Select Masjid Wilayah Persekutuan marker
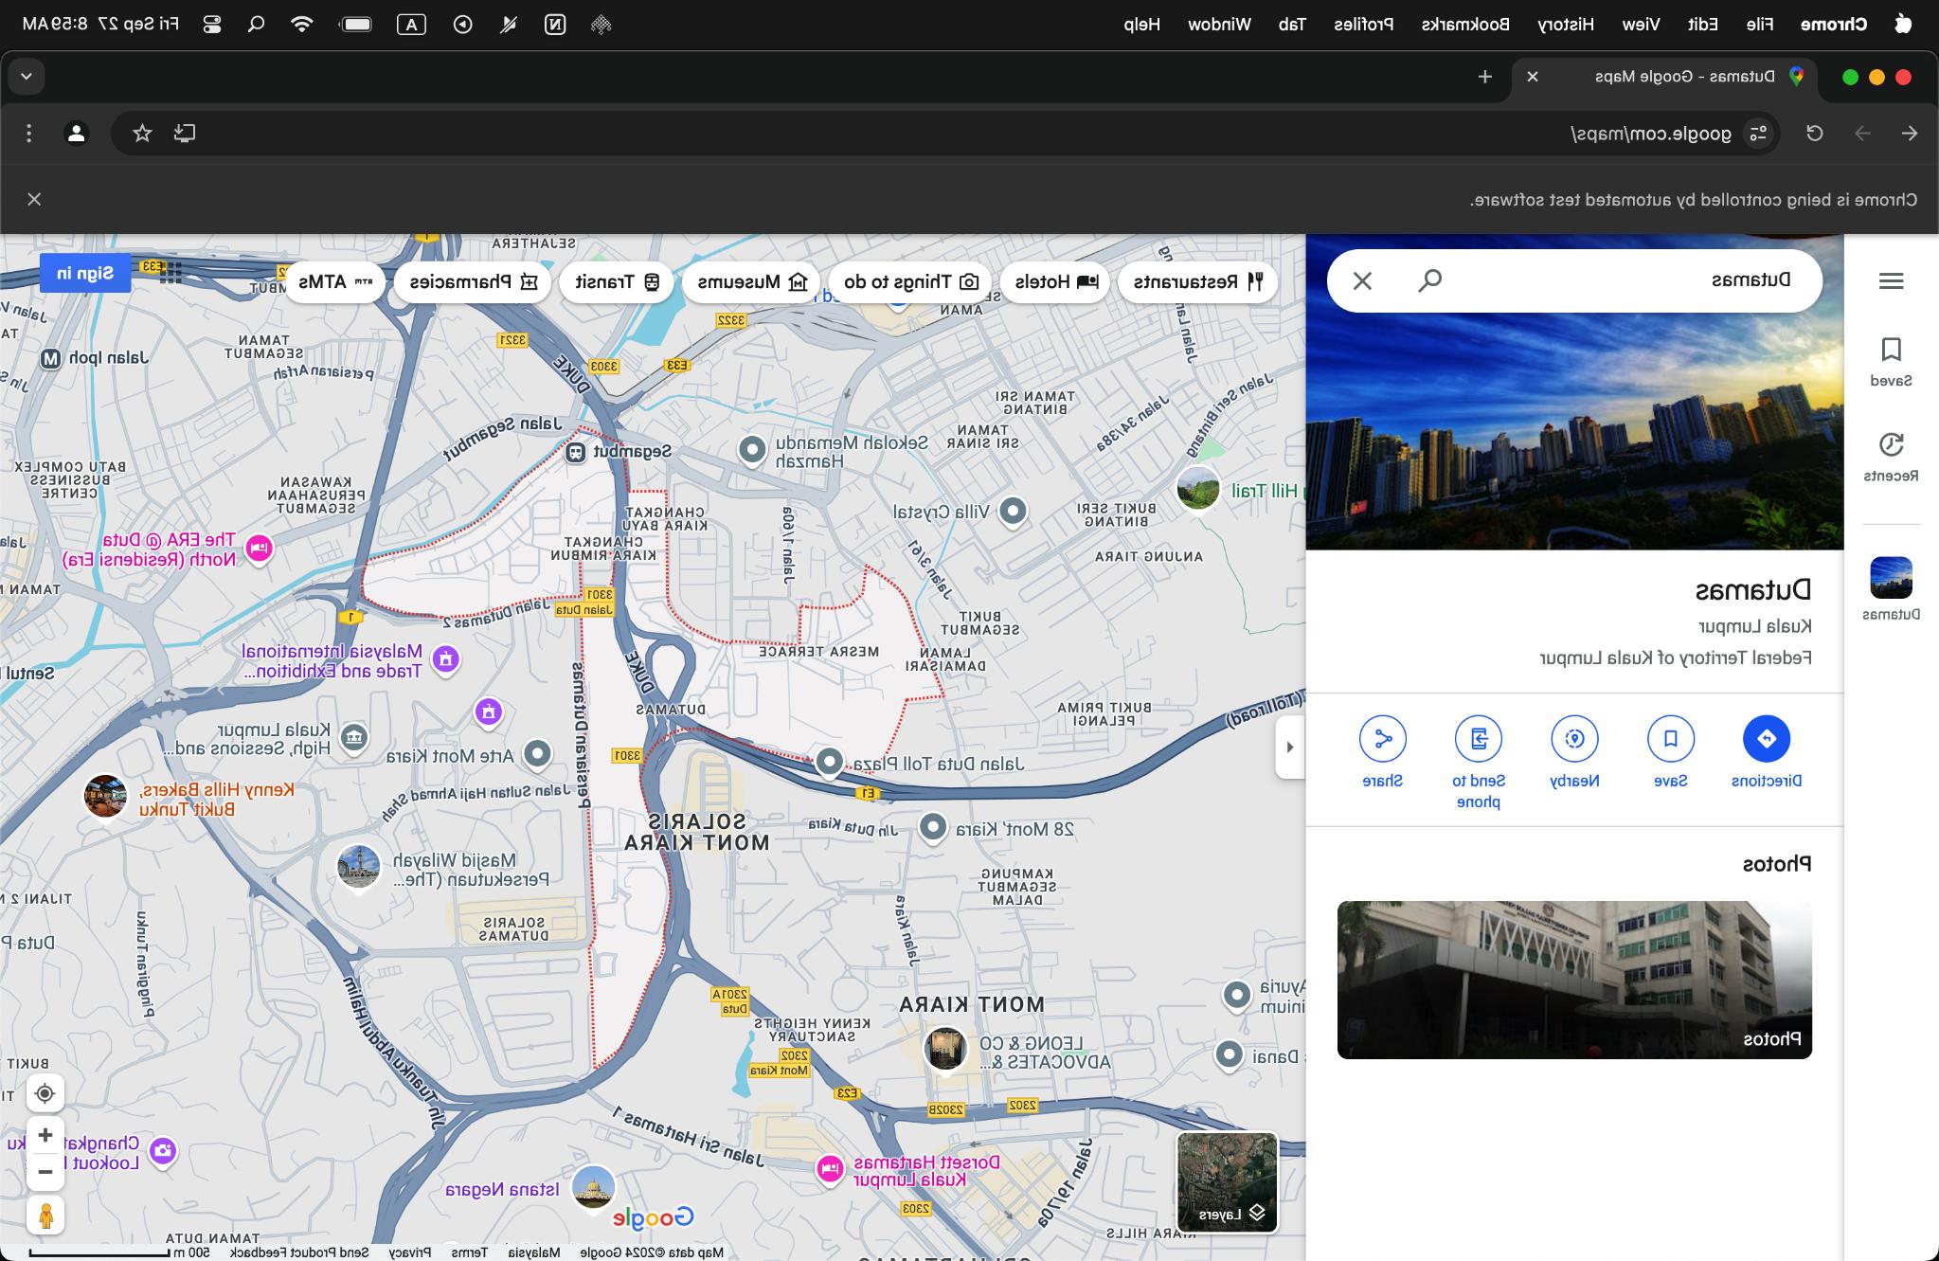Screen dimensions: 1939x1261 [359, 867]
